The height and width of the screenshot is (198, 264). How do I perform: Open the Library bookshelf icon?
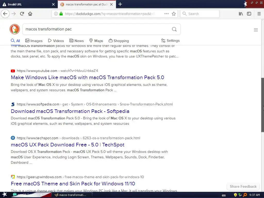click(241, 14)
